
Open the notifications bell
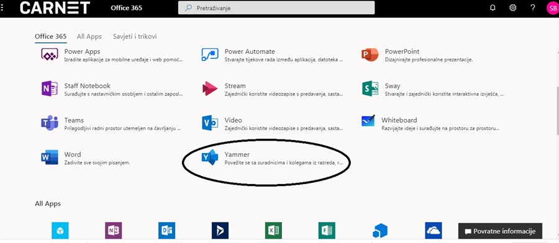(493, 8)
